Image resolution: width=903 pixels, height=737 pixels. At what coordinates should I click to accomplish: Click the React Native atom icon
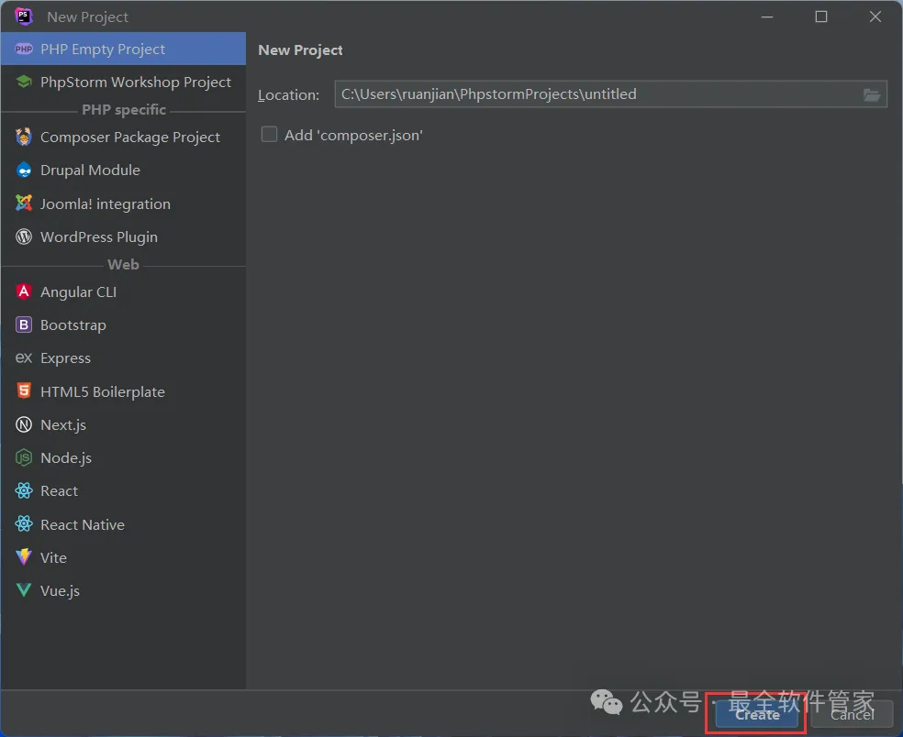pyautogui.click(x=24, y=524)
